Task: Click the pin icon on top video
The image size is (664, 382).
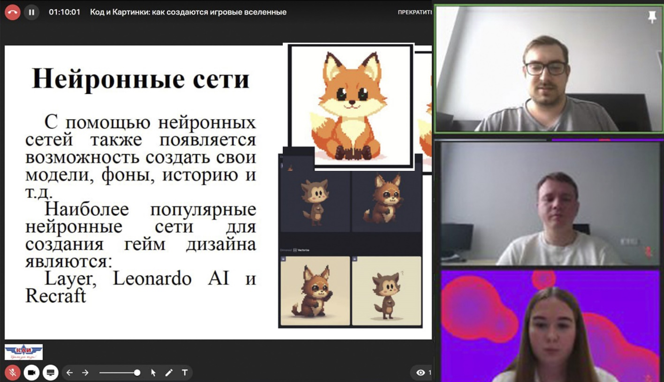Action: 652,17
